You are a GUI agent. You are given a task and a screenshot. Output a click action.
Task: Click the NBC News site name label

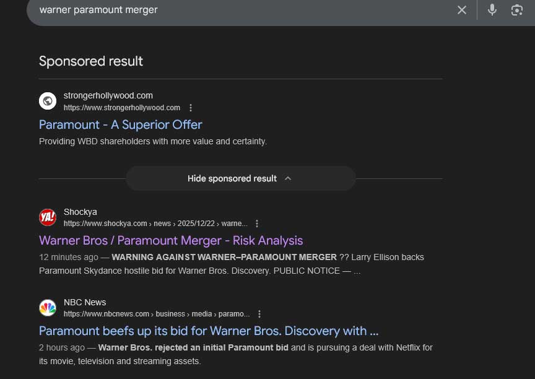pyautogui.click(x=85, y=302)
